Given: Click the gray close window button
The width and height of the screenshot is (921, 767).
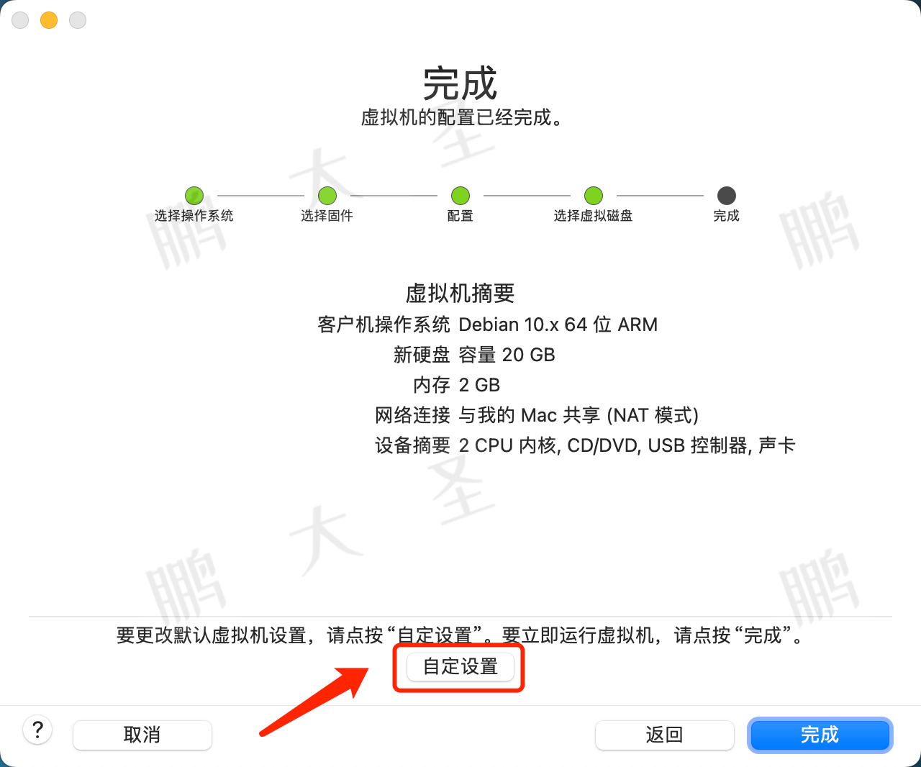Looking at the screenshot, I should tap(20, 20).
